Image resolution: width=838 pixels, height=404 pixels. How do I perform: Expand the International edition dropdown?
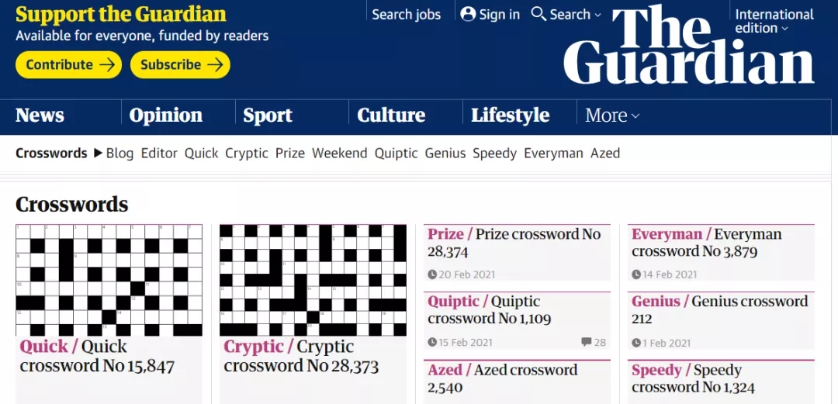click(774, 21)
